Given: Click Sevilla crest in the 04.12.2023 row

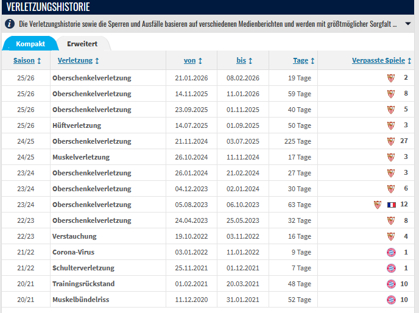Looking at the screenshot, I should tap(391, 189).
